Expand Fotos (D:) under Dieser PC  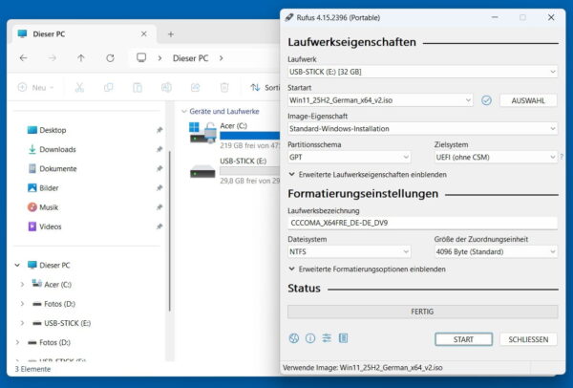click(x=22, y=304)
